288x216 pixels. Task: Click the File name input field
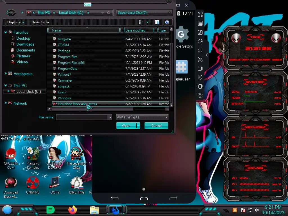coord(82,117)
